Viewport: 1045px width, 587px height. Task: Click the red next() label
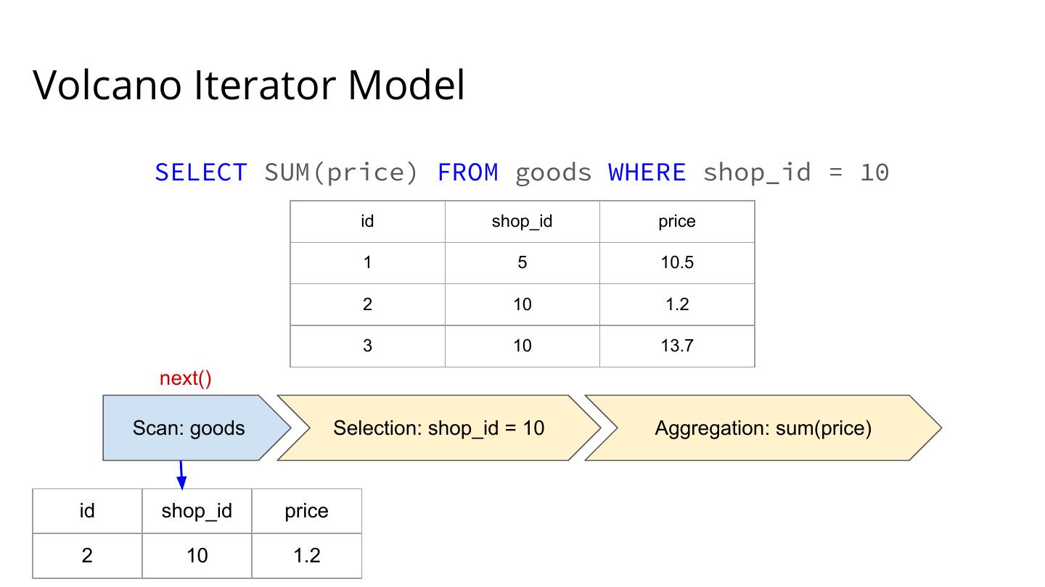(185, 378)
